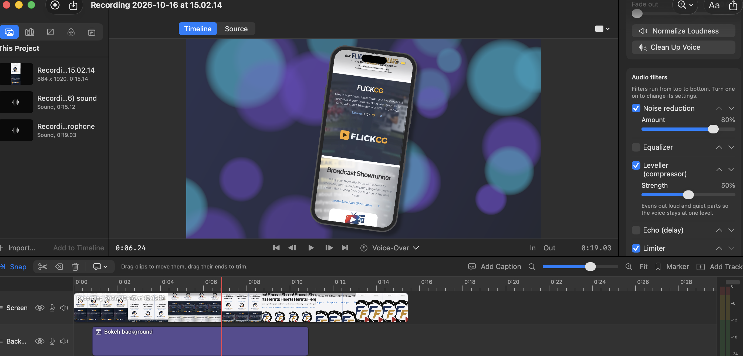
Task: Open the transitions sidebar icon
Action: tap(50, 32)
